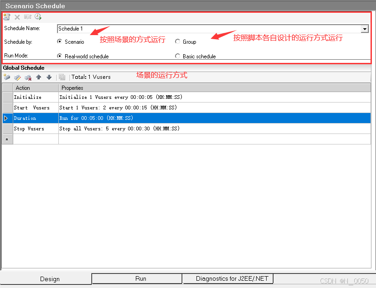Choose Basic schedule run mode
This screenshot has width=376, height=288.
click(x=177, y=56)
